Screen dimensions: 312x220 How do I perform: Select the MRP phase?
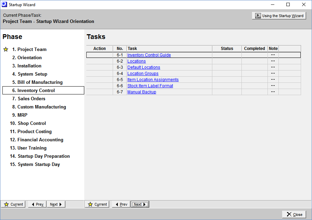coord(22,115)
